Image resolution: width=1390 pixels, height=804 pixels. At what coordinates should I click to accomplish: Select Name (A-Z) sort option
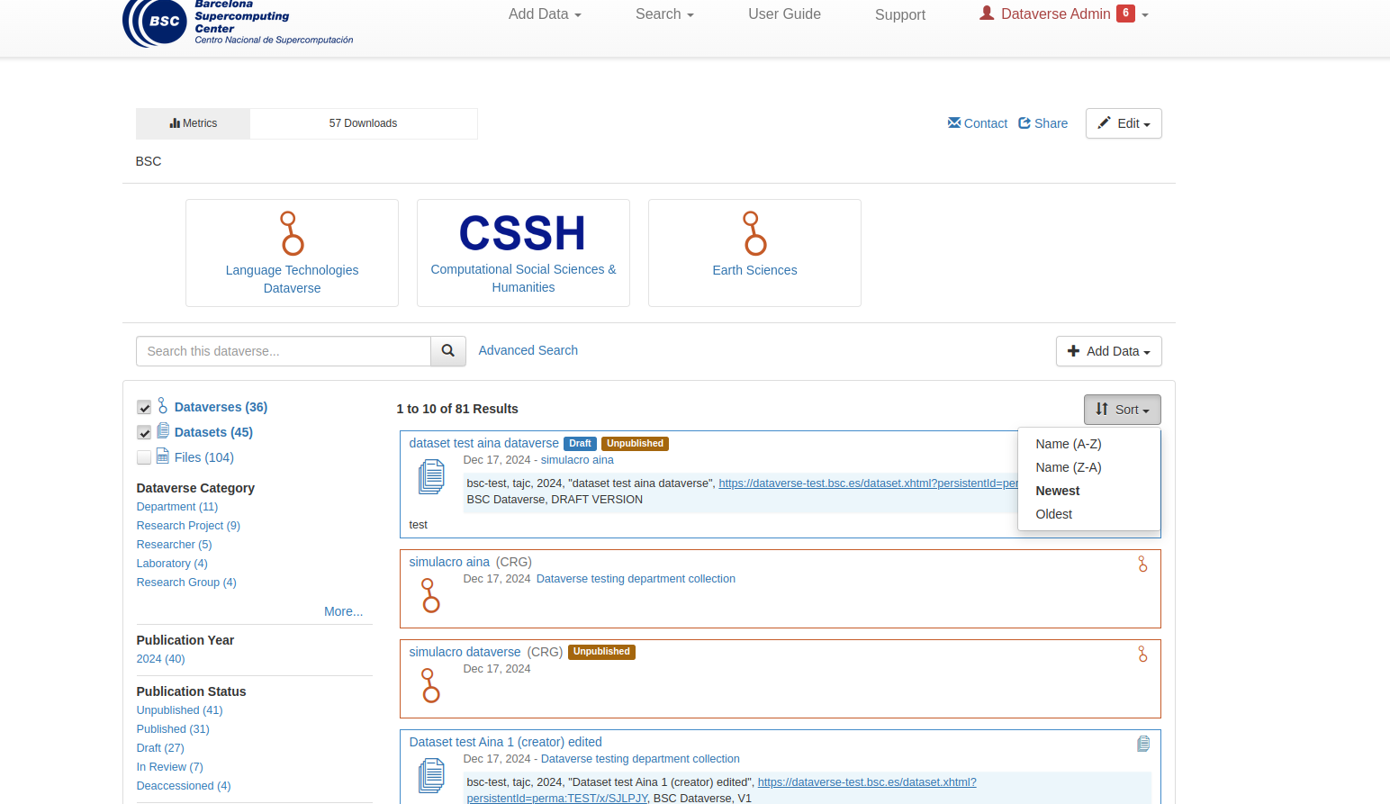tap(1068, 444)
